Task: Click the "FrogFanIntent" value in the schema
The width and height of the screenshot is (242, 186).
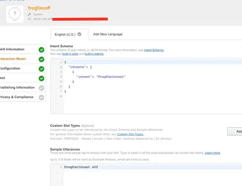Action: 111,77
